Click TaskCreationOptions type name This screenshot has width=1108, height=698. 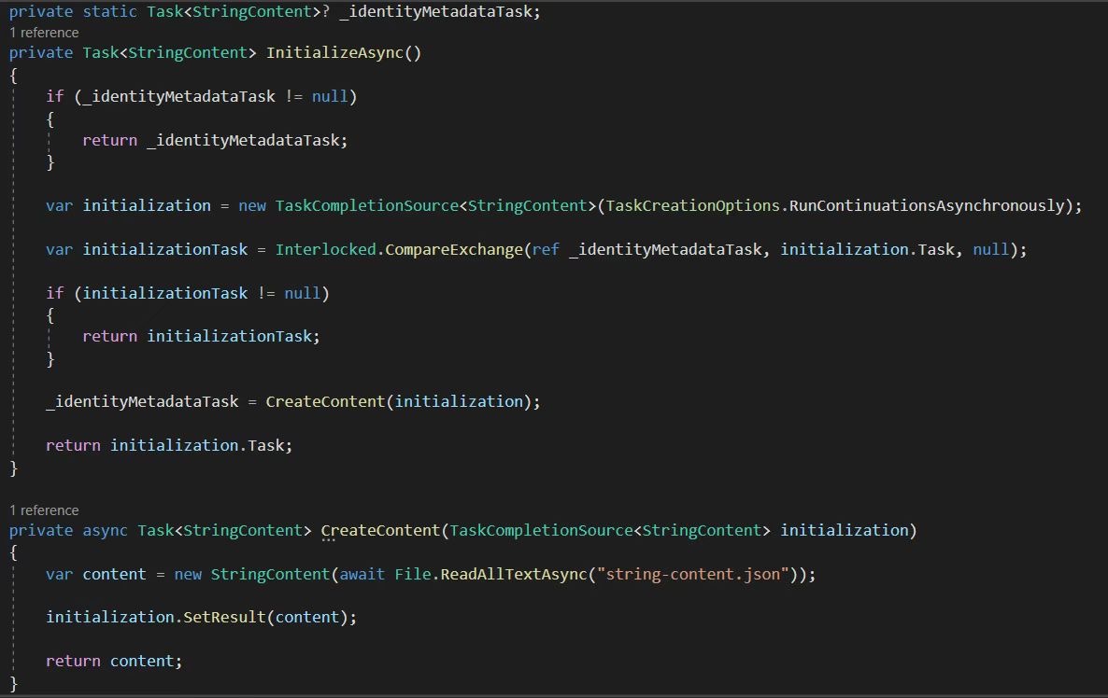tap(692, 206)
